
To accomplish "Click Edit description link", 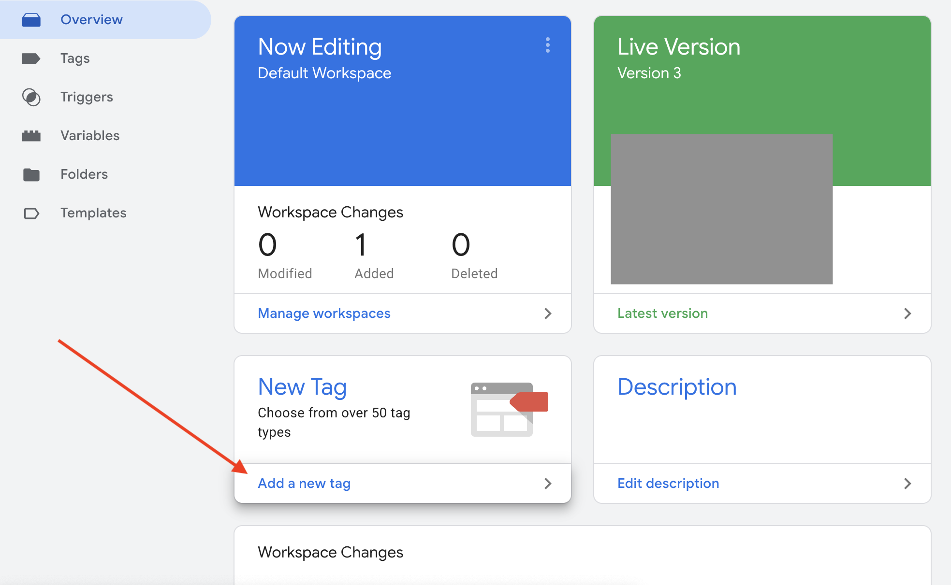I will (x=668, y=484).
